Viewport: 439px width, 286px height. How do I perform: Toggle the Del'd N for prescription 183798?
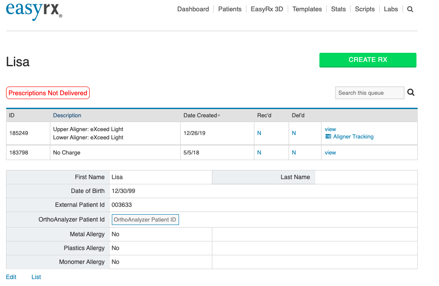(x=294, y=153)
